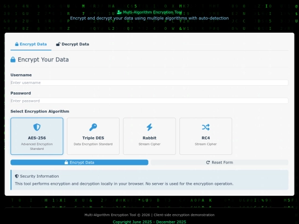Focus the Username input field
This screenshot has width=299, height=224.
coord(149,82)
